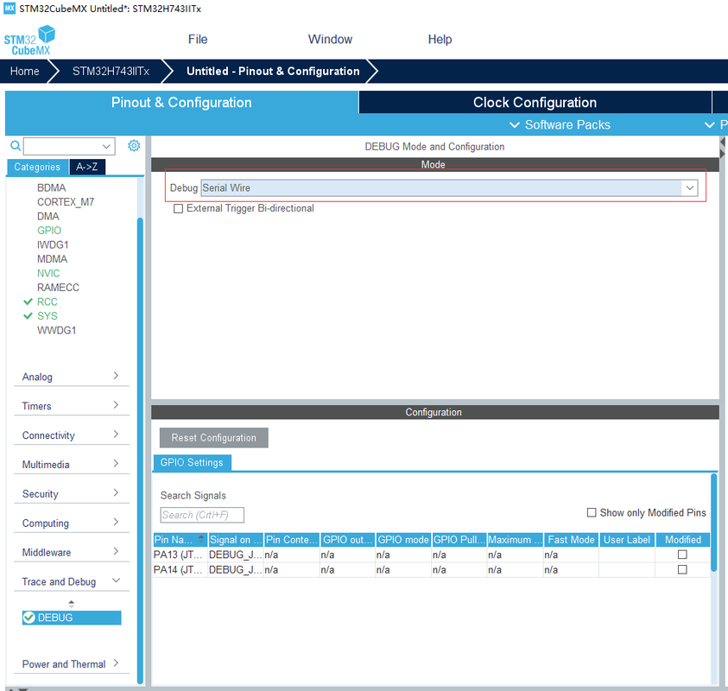Click the Maximum output speed column header
The height and width of the screenshot is (691, 728).
[x=515, y=540]
